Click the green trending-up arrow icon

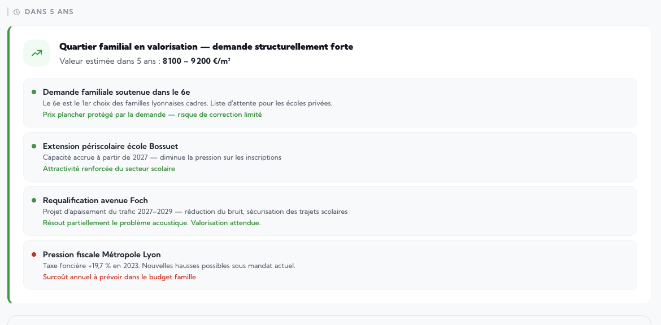[37, 53]
